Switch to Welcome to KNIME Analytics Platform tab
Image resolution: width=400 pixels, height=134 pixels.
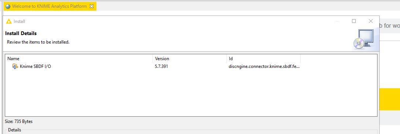click(x=49, y=6)
